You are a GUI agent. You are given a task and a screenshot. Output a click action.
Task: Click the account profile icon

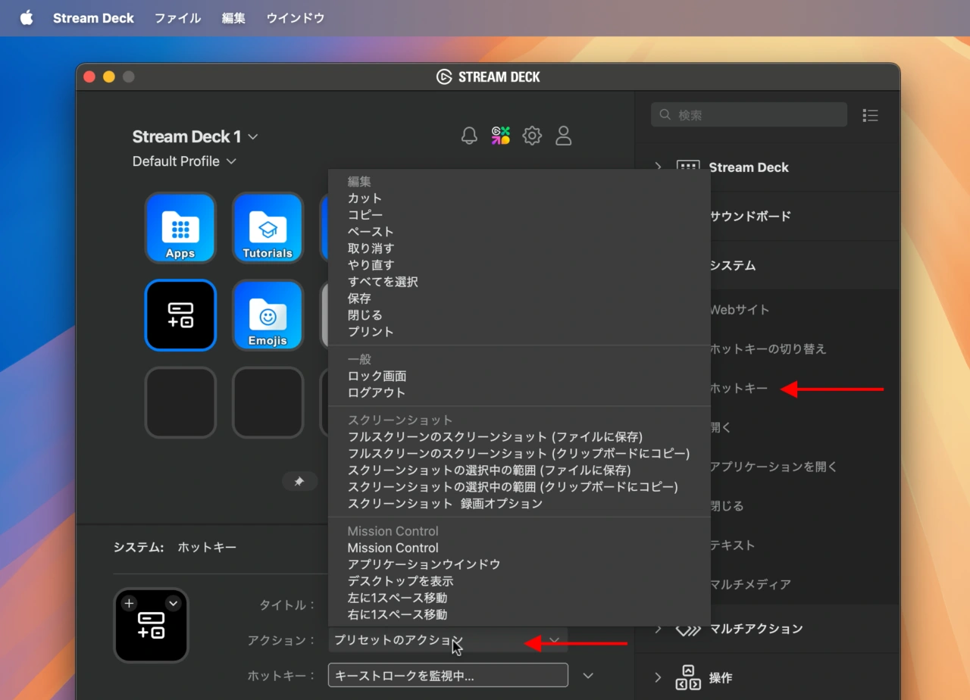563,135
